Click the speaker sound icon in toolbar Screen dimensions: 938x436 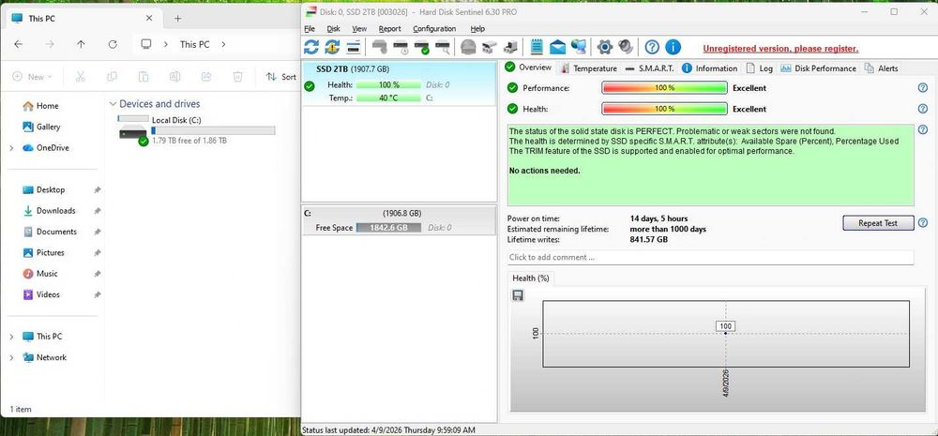(x=626, y=47)
